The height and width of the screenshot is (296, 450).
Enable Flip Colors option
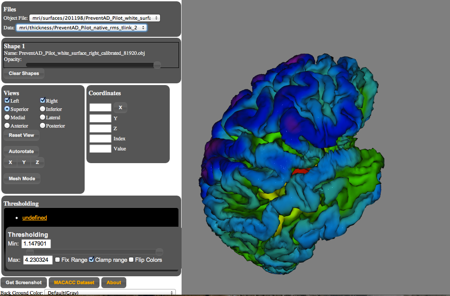131,260
